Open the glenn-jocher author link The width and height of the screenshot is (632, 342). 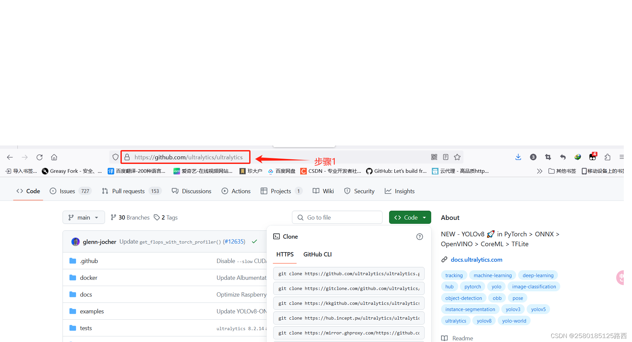point(99,242)
